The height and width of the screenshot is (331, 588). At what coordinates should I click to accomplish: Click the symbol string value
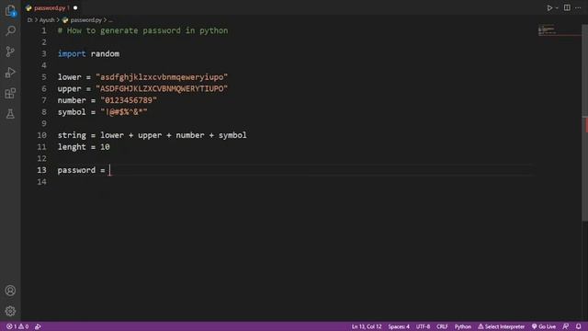(124, 112)
